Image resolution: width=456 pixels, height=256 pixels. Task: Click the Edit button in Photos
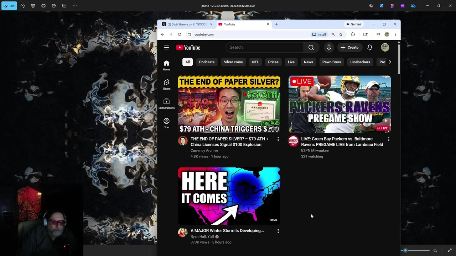point(9,6)
